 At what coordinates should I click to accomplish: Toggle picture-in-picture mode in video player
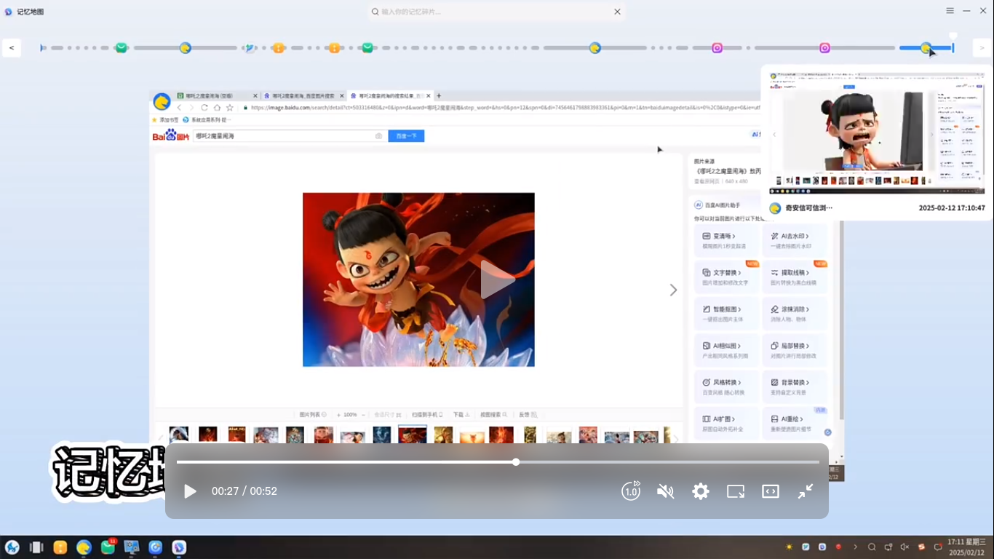[x=736, y=491]
